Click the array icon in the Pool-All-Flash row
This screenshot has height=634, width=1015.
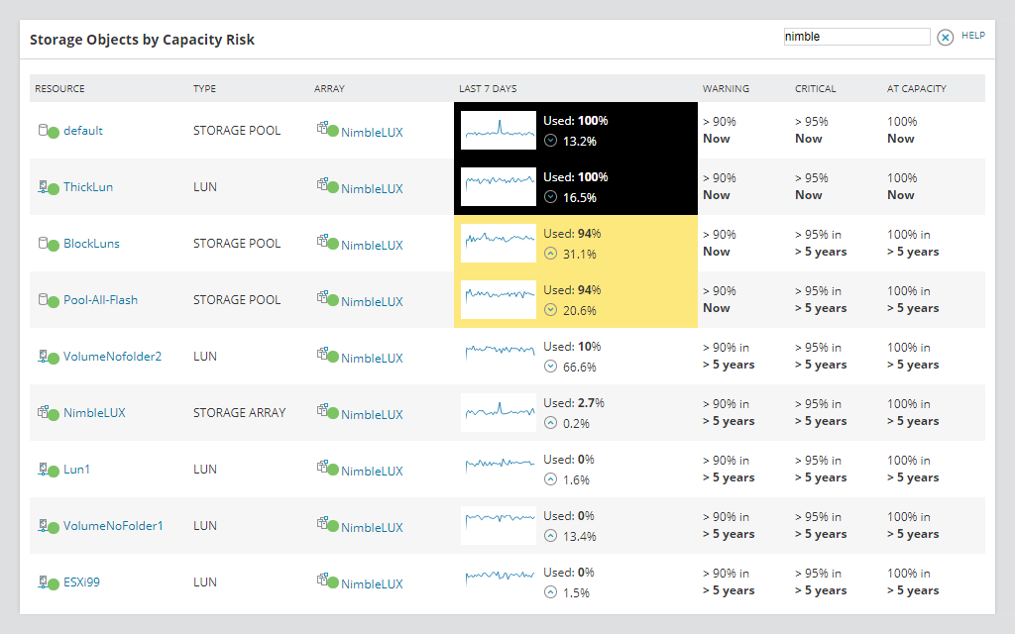point(321,297)
